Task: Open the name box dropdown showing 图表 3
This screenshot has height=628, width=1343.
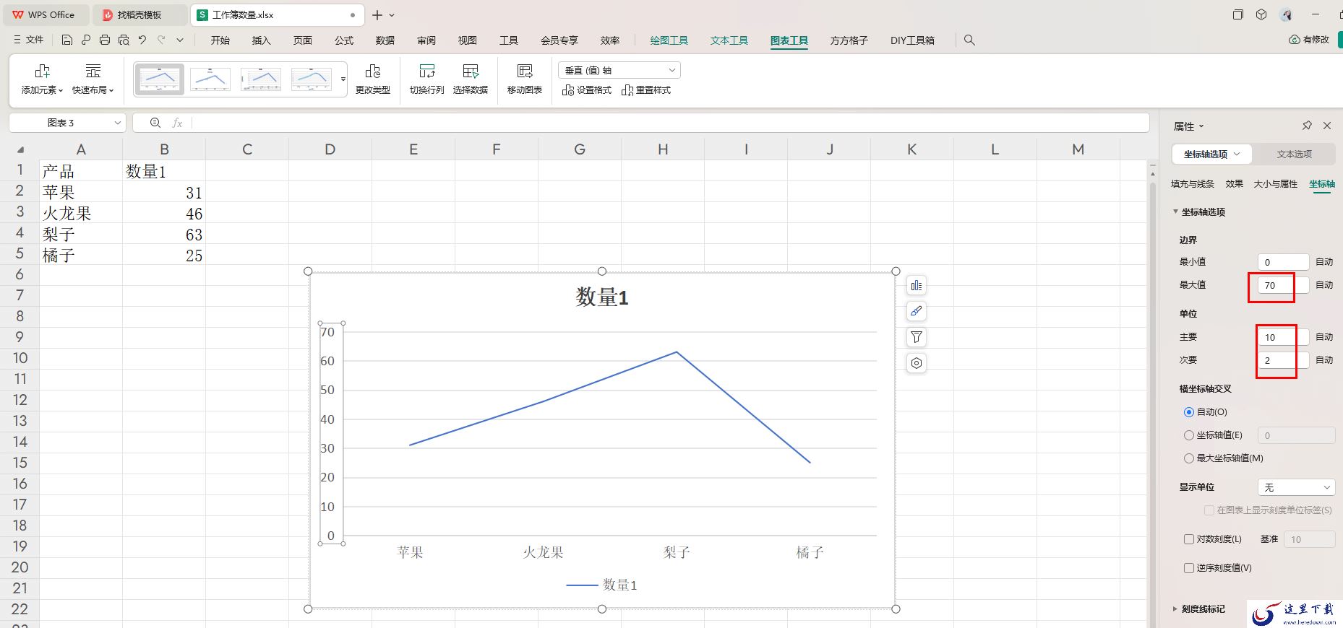Action: click(117, 123)
